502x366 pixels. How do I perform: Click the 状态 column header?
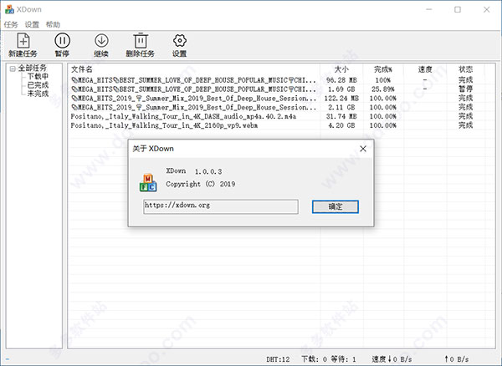pos(465,69)
